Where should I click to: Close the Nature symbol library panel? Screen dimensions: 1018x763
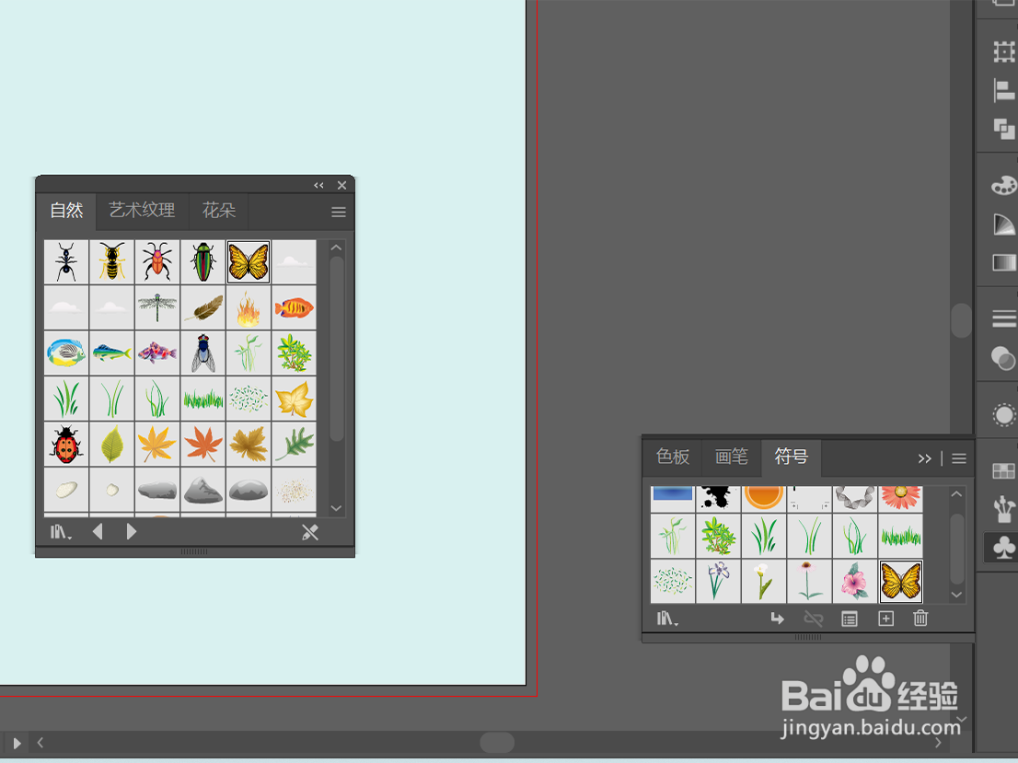[341, 185]
